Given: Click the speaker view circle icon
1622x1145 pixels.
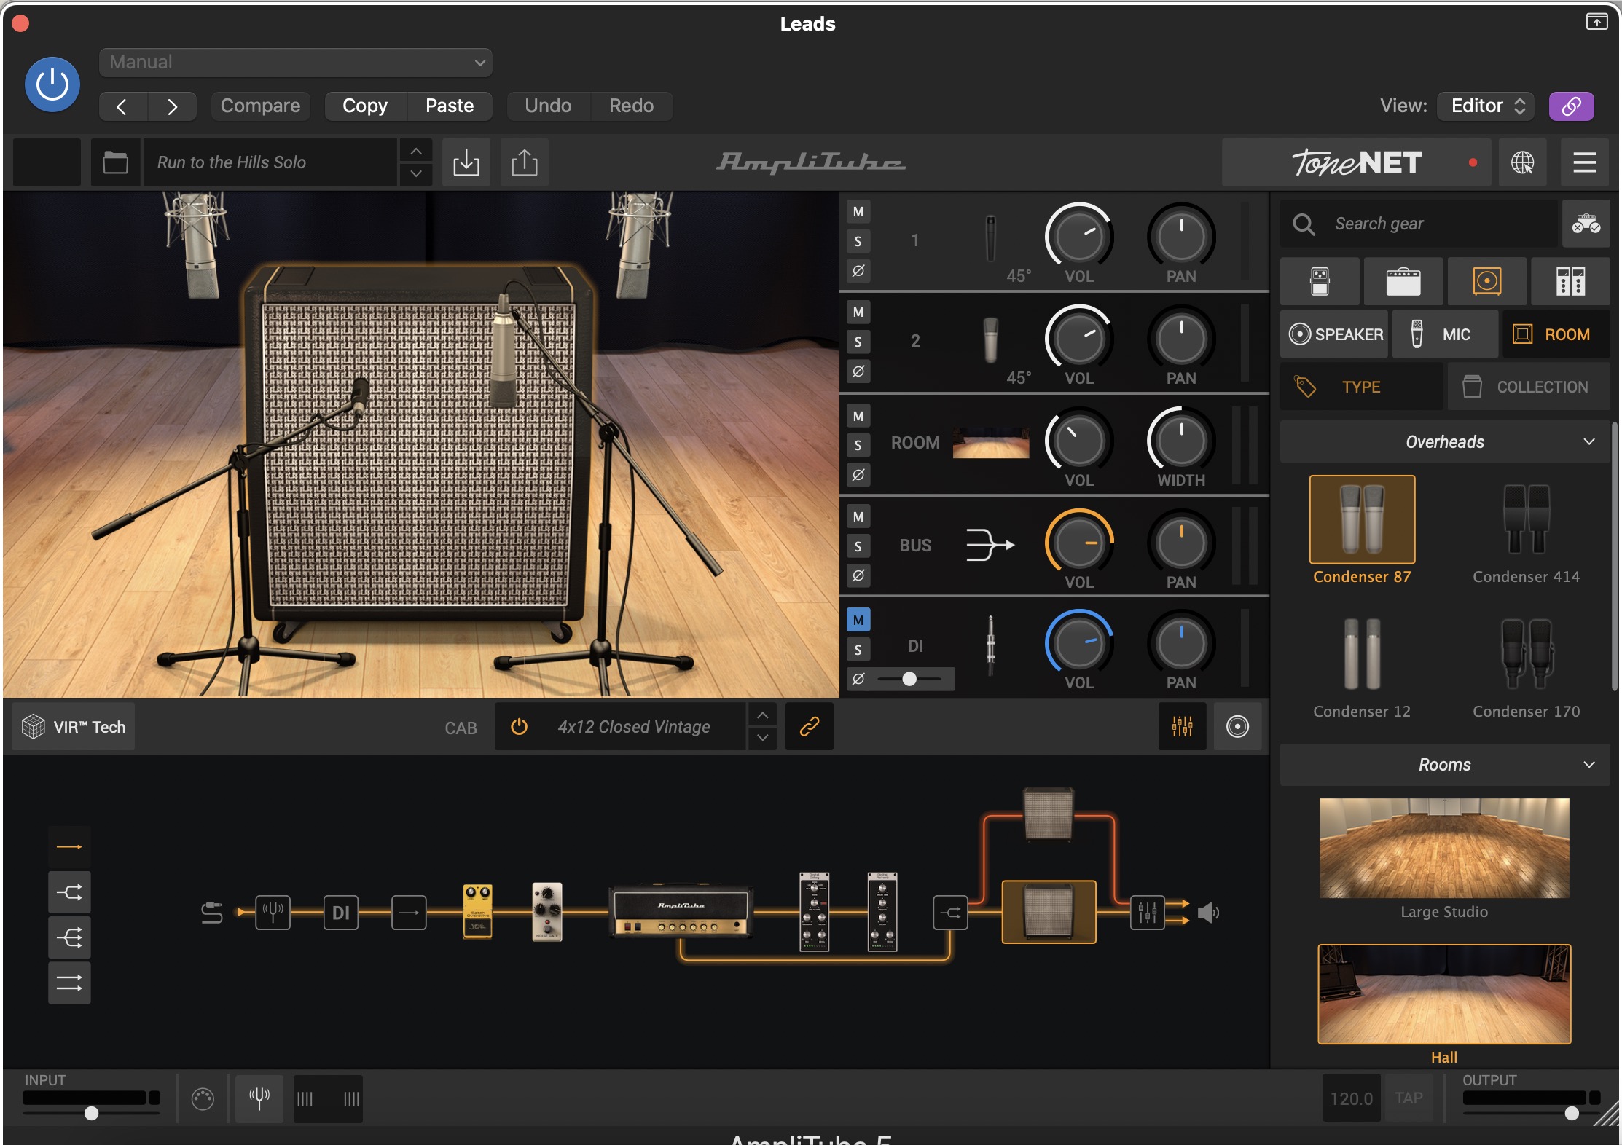Looking at the screenshot, I should pos(1237,726).
